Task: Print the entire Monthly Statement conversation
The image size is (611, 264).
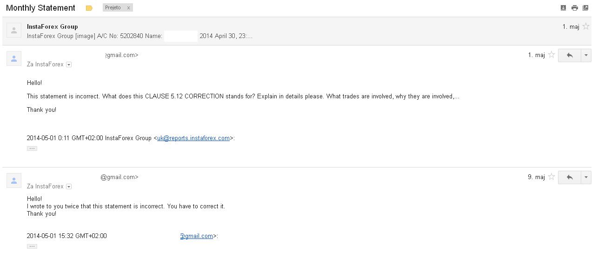Action: pos(575,8)
